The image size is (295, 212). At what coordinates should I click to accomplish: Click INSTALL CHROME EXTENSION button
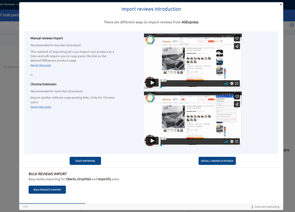click(x=217, y=161)
